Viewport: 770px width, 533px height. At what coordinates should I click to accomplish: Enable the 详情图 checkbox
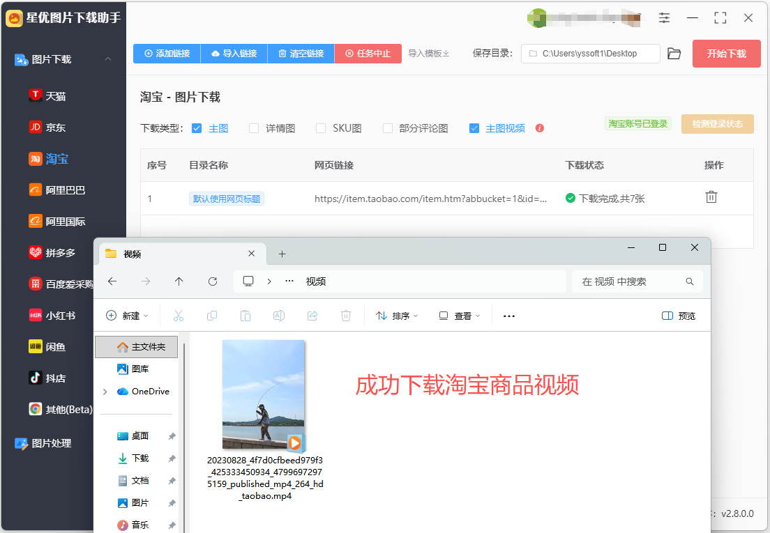coord(254,128)
